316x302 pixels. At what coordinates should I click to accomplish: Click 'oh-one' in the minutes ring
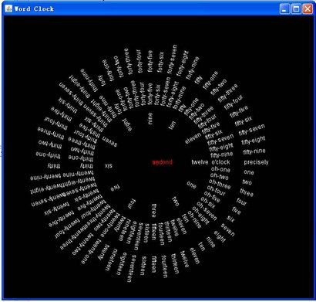coord(220,169)
